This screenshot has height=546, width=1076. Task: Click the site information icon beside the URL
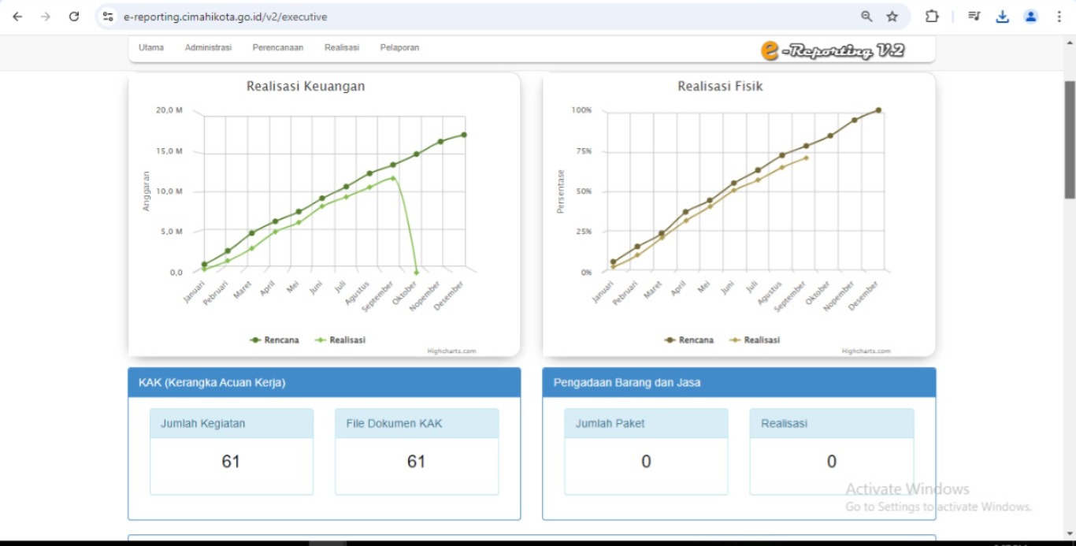click(109, 17)
